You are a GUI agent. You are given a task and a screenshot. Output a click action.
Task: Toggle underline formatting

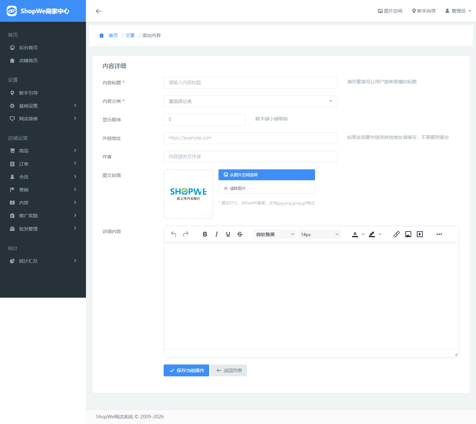coord(228,234)
